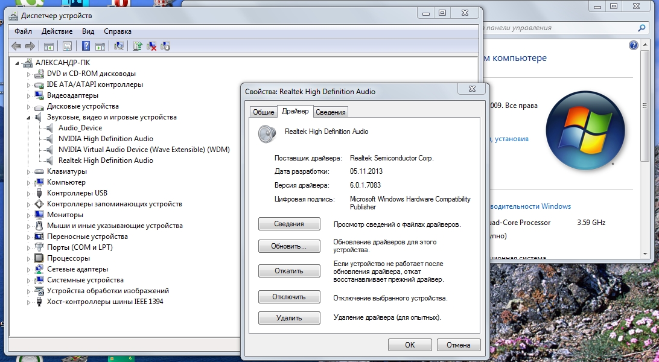Click the Обновить... button
The image size is (659, 362).
click(x=289, y=246)
